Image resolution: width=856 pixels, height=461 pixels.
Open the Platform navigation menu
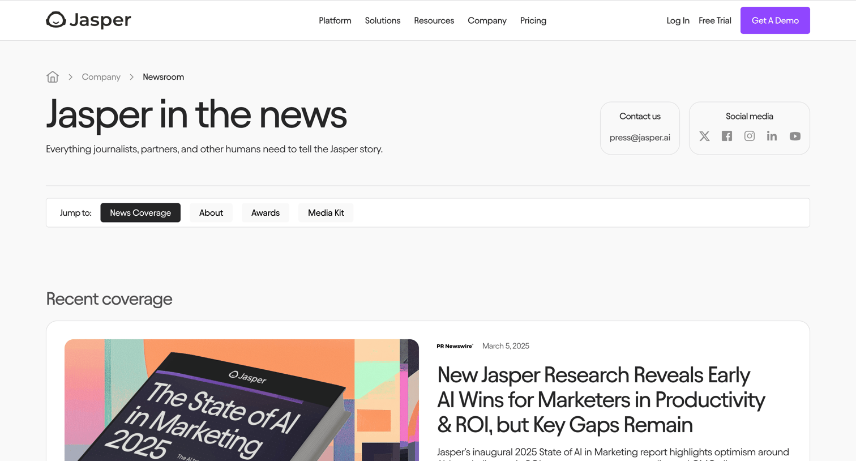[335, 20]
